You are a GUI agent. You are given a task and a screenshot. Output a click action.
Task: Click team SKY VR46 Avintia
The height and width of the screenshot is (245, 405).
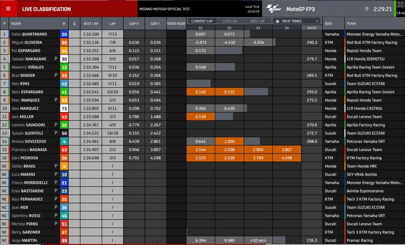362,174
